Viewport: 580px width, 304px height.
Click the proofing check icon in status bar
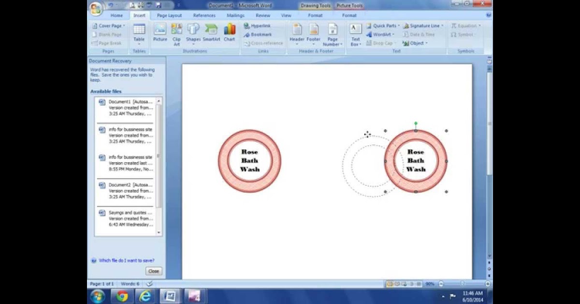click(150, 284)
